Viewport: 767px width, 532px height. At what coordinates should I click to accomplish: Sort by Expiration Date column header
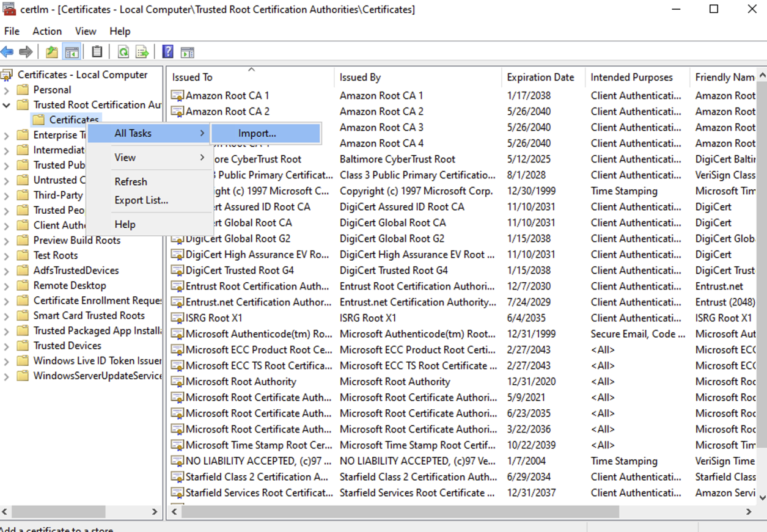(x=544, y=77)
